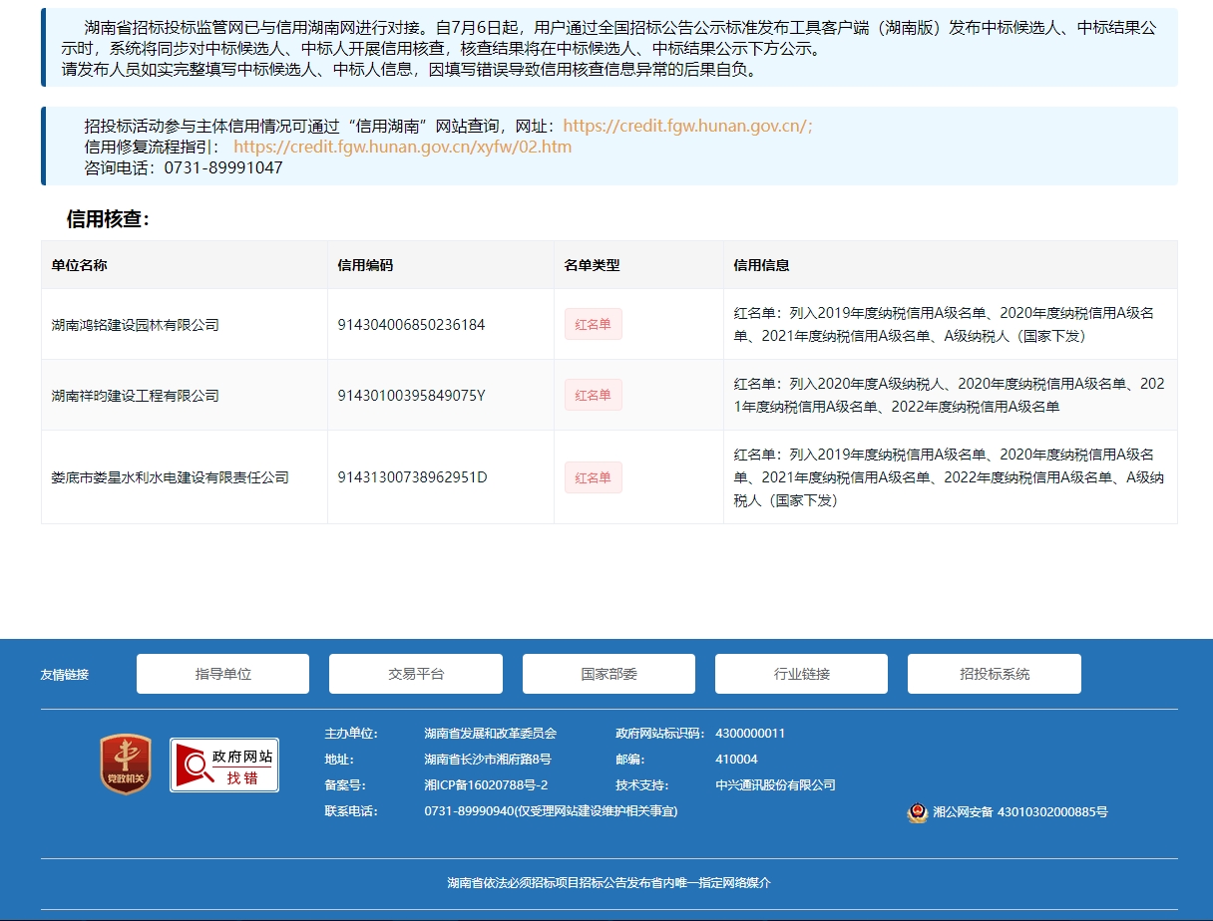Click the 湘ICP备16020788号-2 filing link
Screen dimensions: 1213x921
(x=486, y=785)
